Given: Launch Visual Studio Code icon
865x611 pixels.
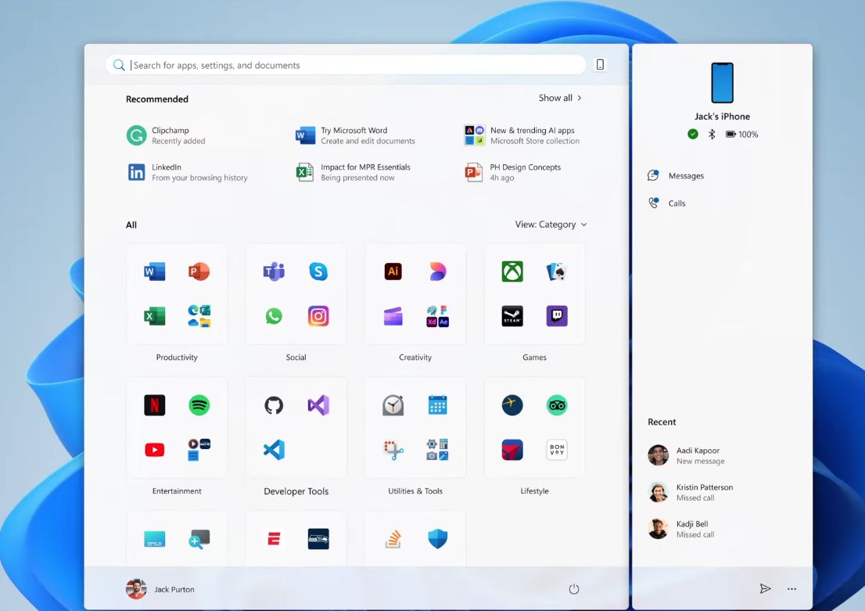Looking at the screenshot, I should click(274, 450).
